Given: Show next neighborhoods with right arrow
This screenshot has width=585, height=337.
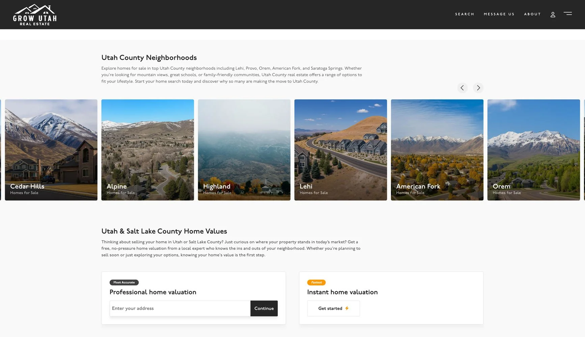Looking at the screenshot, I should tap(478, 88).
